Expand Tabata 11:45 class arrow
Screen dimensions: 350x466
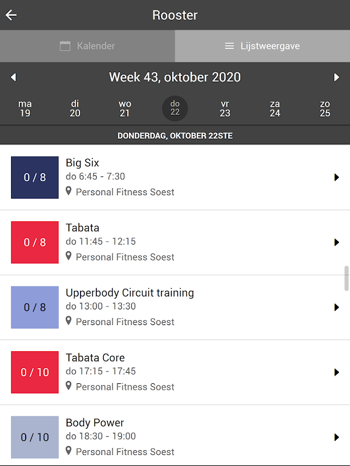(337, 242)
